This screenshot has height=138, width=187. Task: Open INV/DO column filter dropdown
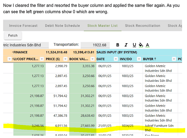[139, 59]
